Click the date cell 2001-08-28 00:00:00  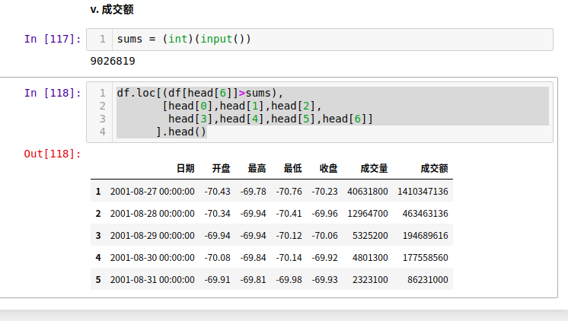[x=152, y=214]
